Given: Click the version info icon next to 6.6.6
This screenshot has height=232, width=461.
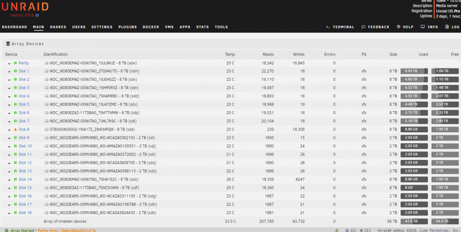Looking at the screenshot, I should pos(37,15).
